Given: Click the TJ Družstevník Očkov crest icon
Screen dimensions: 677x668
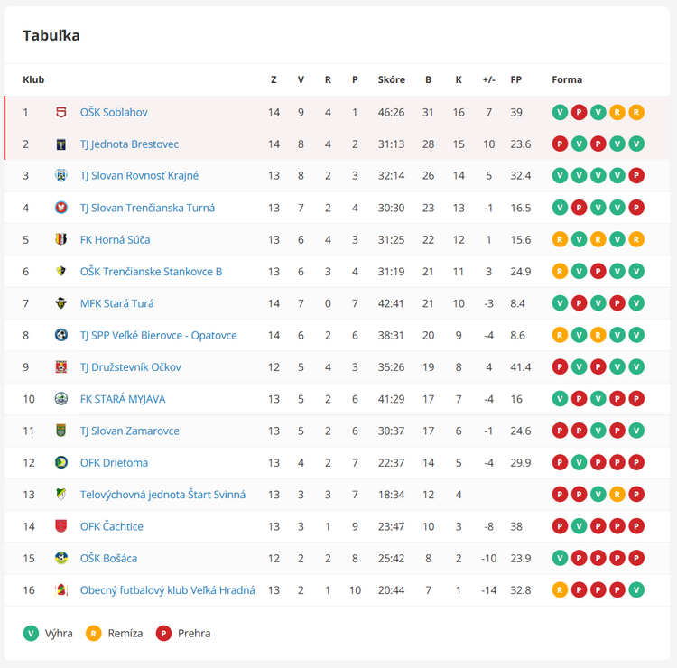Looking at the screenshot, I should pyautogui.click(x=61, y=366).
